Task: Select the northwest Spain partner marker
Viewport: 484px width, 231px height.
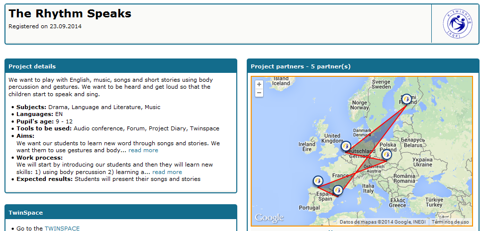Action: point(318,181)
